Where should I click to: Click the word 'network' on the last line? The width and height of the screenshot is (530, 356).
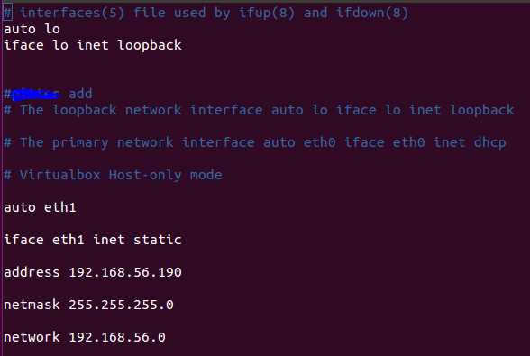click(x=32, y=337)
